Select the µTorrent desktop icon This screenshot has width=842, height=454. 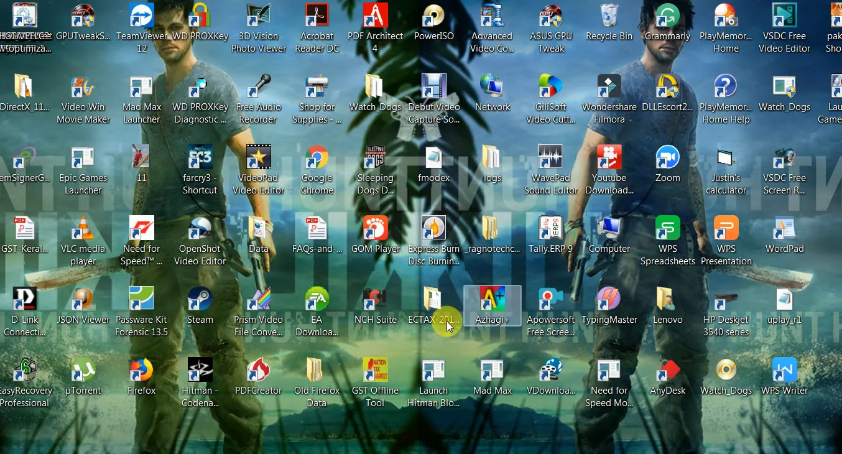pyautogui.click(x=83, y=370)
